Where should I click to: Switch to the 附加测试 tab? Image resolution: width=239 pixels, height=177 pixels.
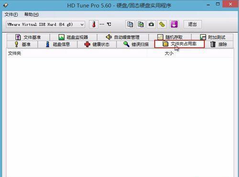click(212, 37)
